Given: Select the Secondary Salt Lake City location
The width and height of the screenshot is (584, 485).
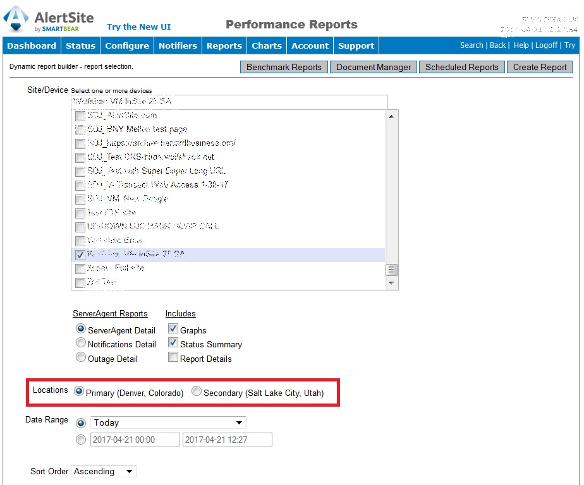Looking at the screenshot, I should (197, 391).
